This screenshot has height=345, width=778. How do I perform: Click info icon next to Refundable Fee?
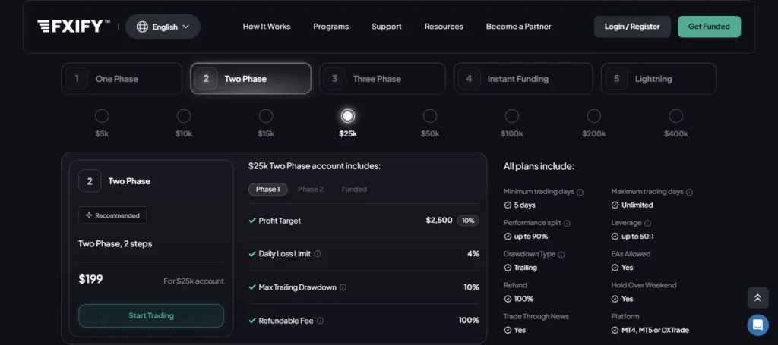pos(320,321)
